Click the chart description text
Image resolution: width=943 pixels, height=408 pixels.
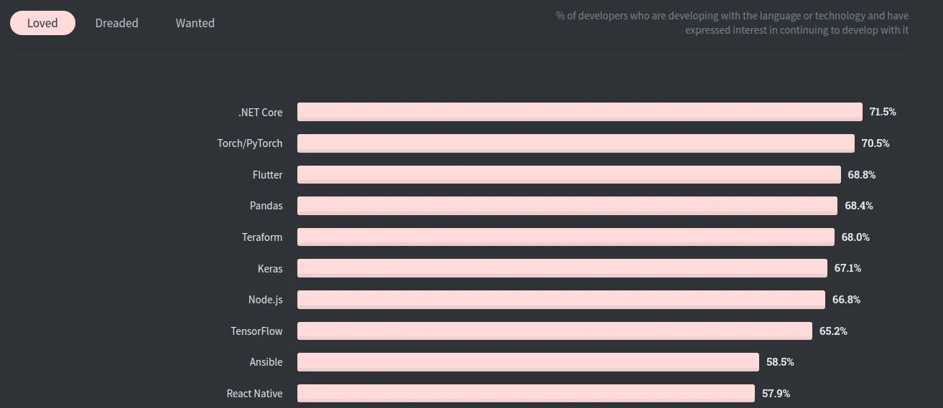click(x=733, y=23)
